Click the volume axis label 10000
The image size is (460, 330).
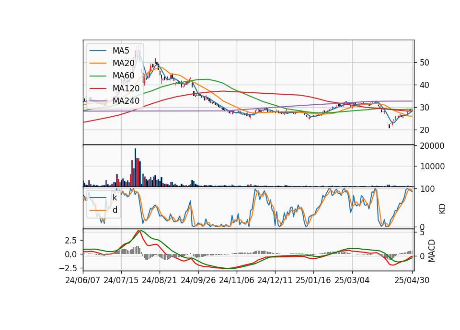pos(432,166)
